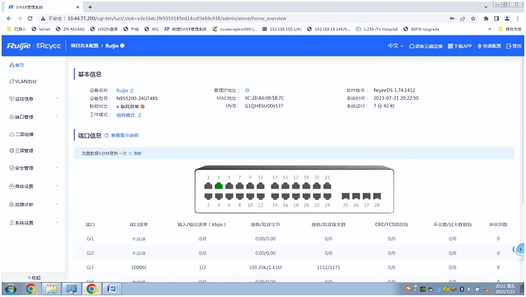Click the taskbar clock showing 20:22
Viewport: 526px width, 297px height.
tap(505, 289)
